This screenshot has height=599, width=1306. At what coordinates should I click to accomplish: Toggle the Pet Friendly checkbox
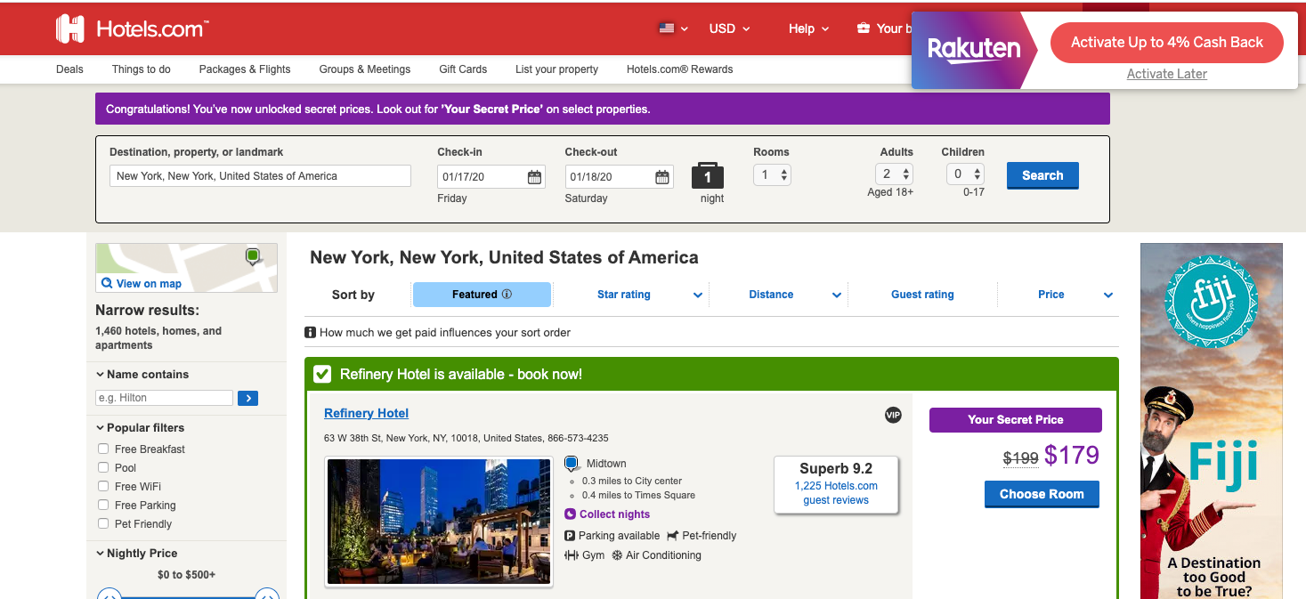[103, 524]
